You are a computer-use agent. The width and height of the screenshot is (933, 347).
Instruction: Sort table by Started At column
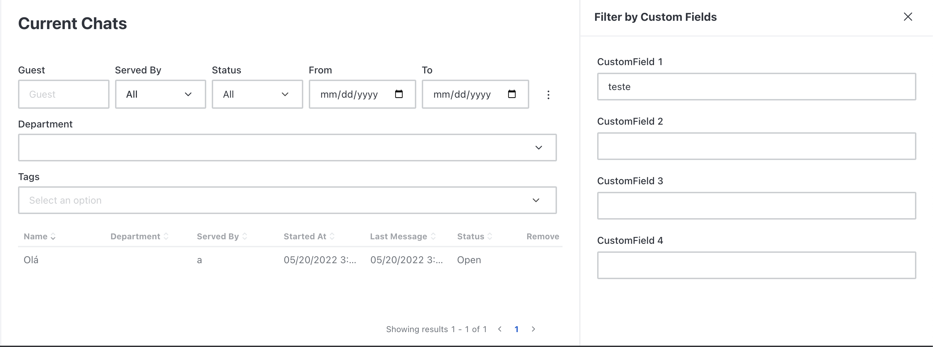[x=309, y=236]
